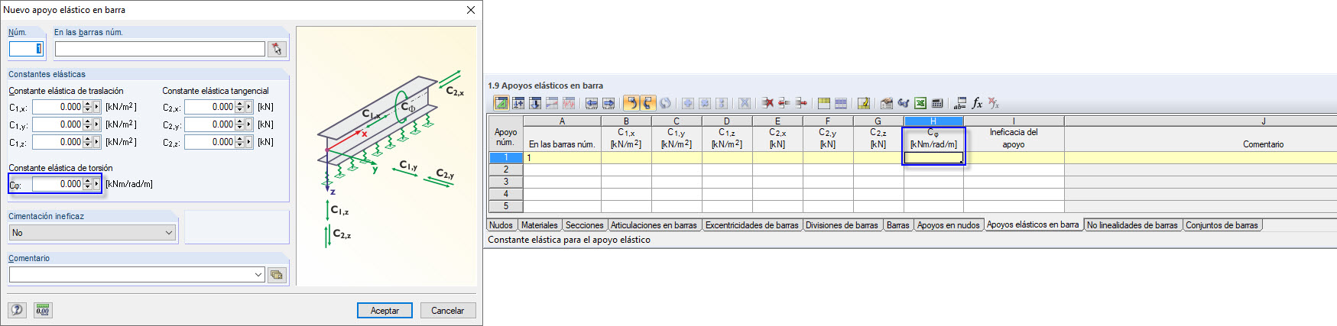Click the En las barras núm. input field
Screen dimensions: 1337x326
click(x=160, y=49)
